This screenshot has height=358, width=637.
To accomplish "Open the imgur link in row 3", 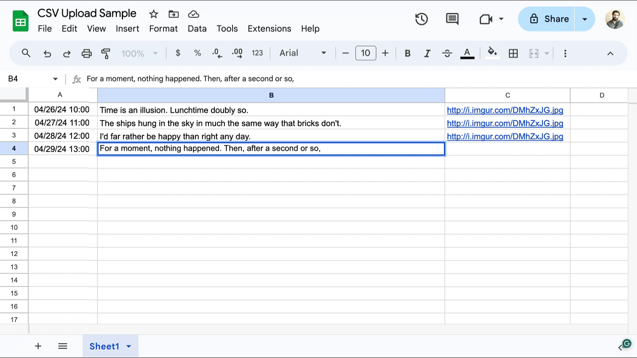I will pyautogui.click(x=505, y=136).
